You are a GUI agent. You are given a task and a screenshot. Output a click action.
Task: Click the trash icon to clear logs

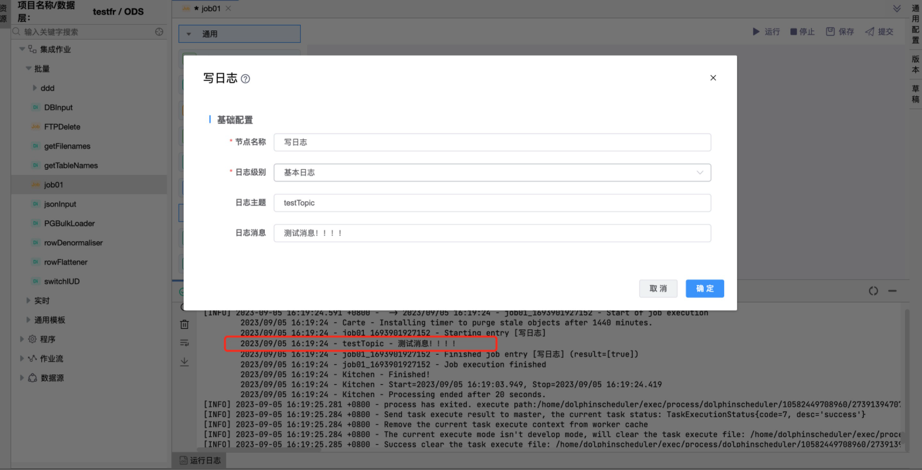pos(185,325)
